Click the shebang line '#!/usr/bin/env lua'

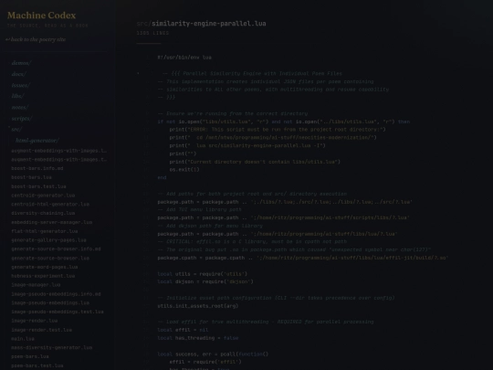click(x=184, y=58)
